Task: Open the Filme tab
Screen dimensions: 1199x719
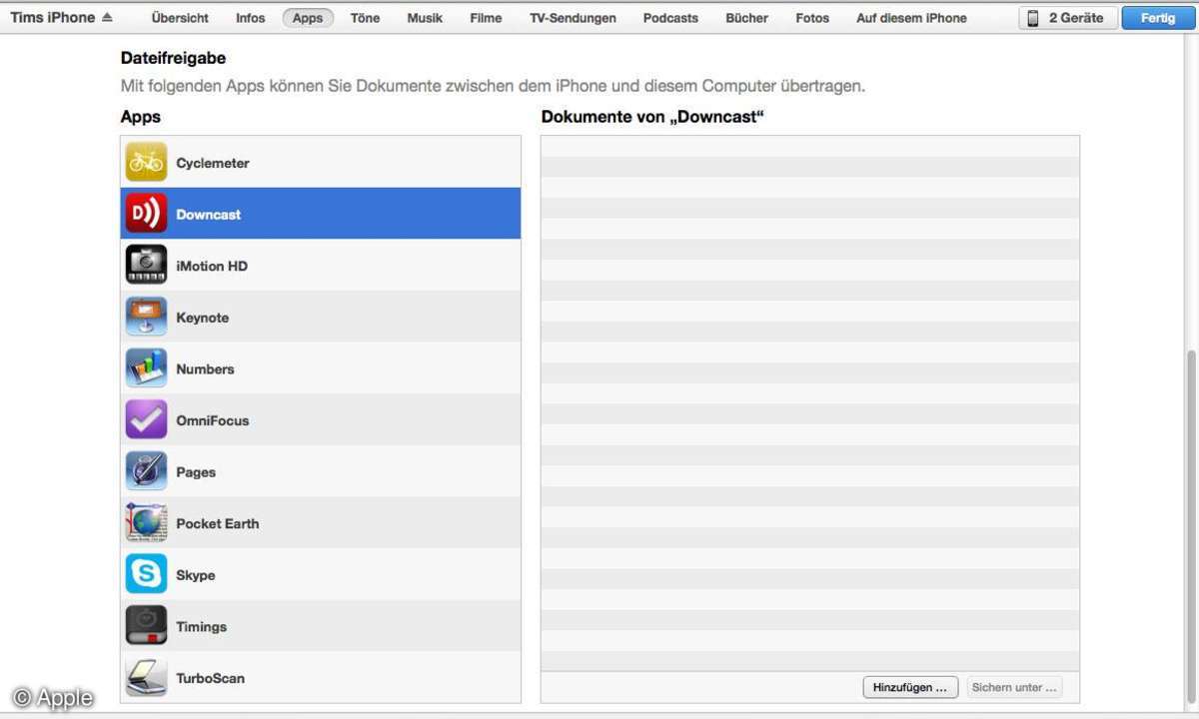Action: pos(486,18)
